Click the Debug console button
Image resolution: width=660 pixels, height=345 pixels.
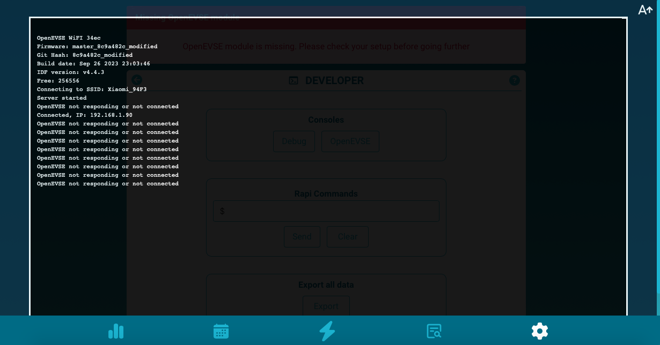click(x=294, y=141)
